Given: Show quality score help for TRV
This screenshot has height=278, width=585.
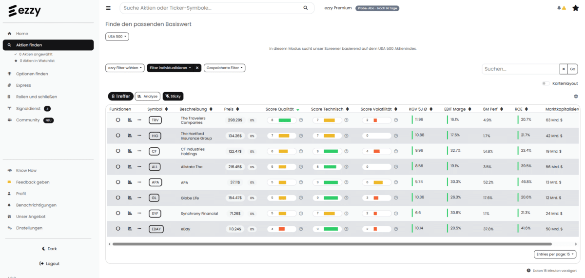Looking at the screenshot, I should click(301, 120).
